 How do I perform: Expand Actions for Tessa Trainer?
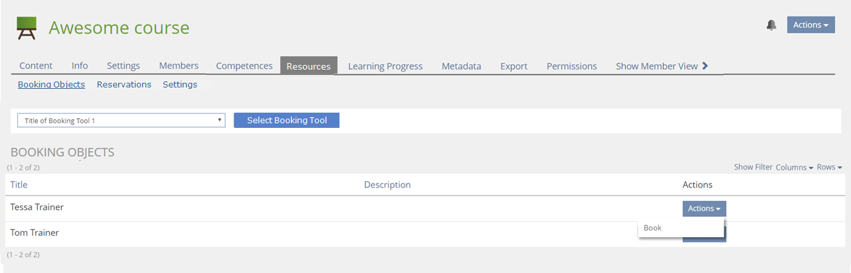tap(704, 209)
